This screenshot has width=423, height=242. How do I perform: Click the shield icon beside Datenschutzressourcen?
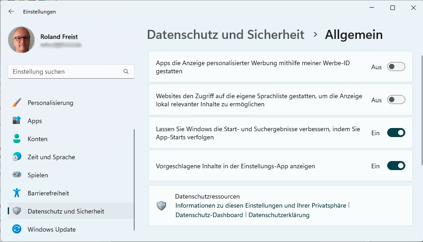161,206
